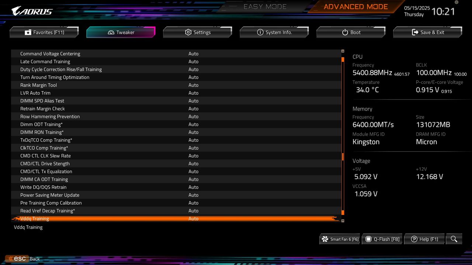Open Help (F1)
This screenshot has width=472, height=265.
(424, 239)
